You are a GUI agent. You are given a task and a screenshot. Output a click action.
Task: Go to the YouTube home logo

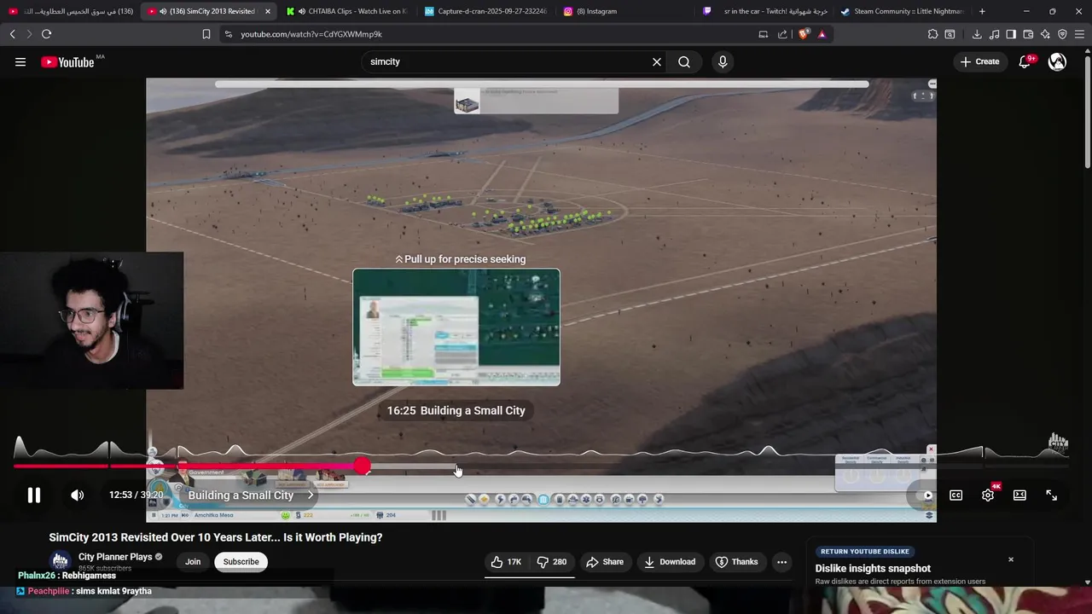(67, 61)
